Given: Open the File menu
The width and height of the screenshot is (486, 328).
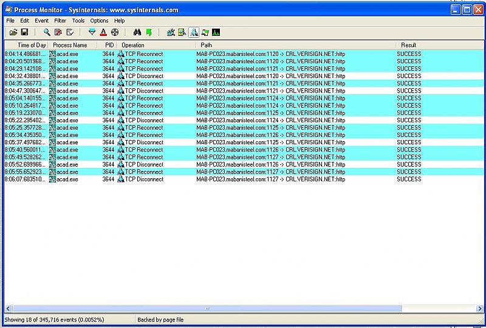Looking at the screenshot, I should click(10, 21).
